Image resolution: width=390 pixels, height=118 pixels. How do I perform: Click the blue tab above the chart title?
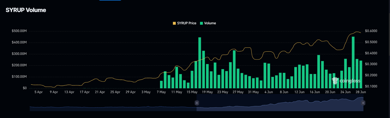point(110,0)
